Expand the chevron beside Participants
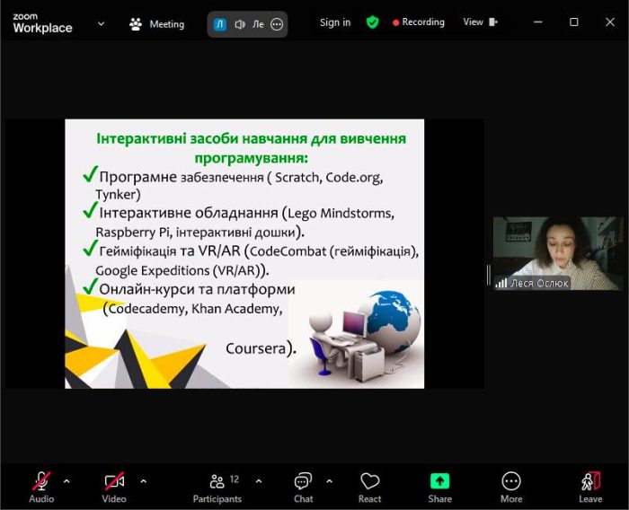629x510 pixels. (259, 480)
